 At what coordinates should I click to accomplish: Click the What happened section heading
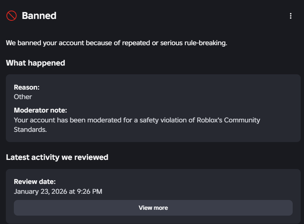[35, 63]
